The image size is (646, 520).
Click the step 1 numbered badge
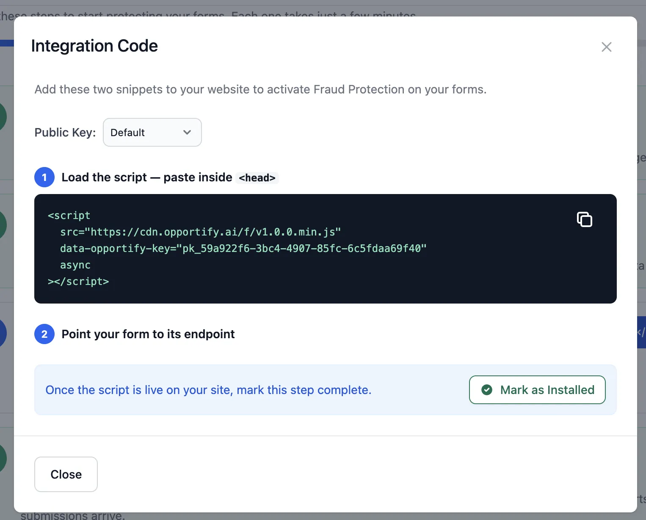pos(44,177)
